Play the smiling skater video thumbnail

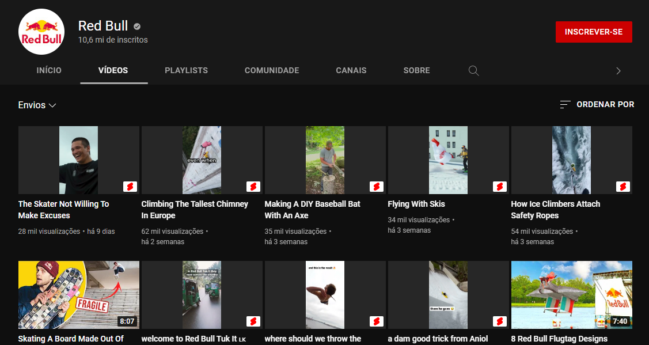point(79,160)
